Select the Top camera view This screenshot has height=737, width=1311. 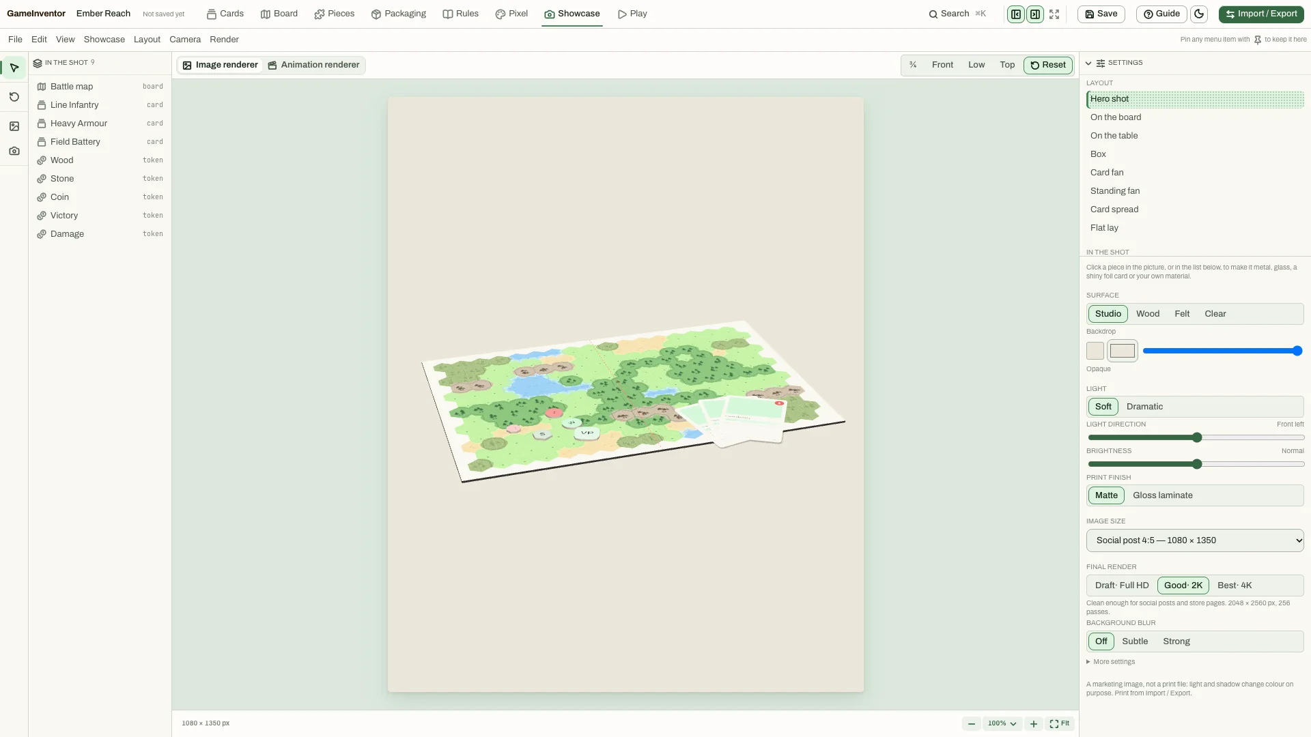pos(1007,65)
